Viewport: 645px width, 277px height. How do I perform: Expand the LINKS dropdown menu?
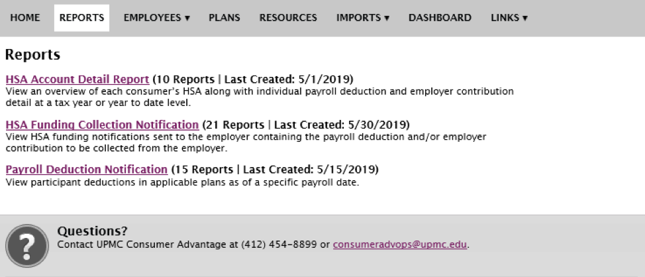(509, 18)
